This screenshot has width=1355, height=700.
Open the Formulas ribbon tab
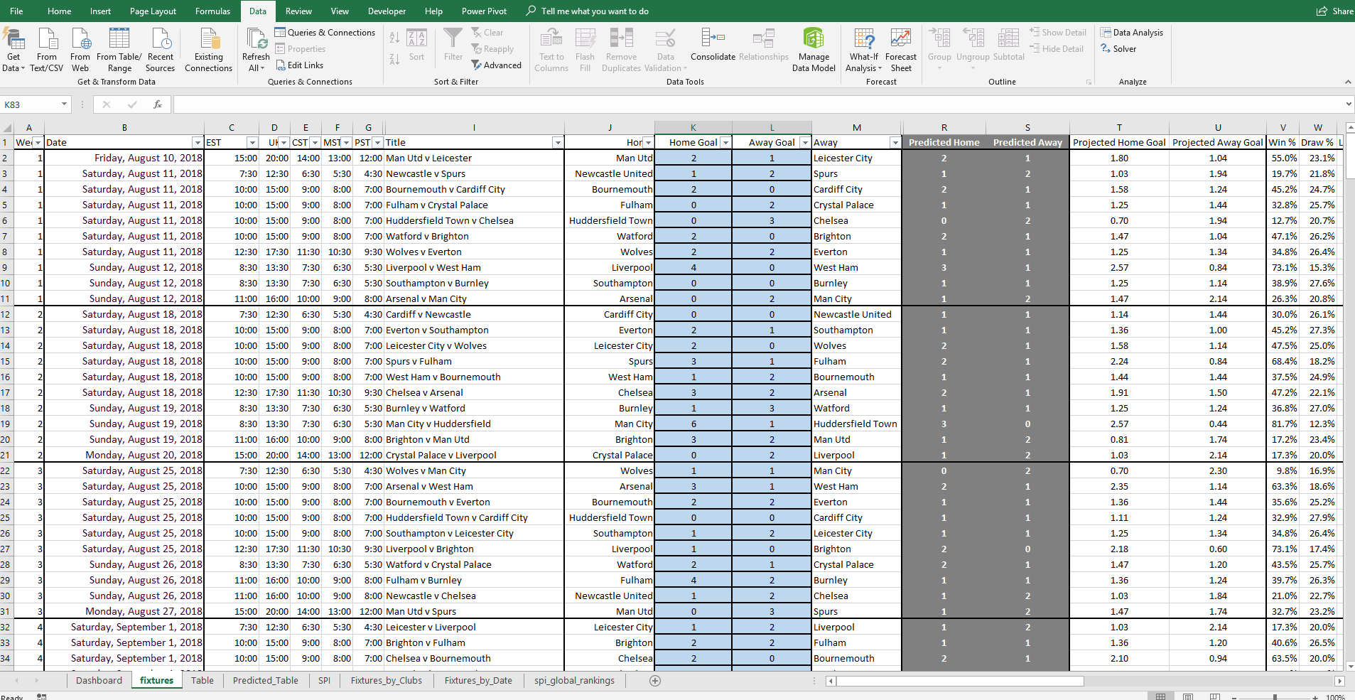212,11
